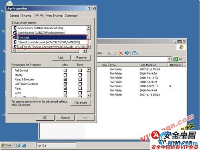Tick Deny for Write permission
The image size is (200, 150).
80,93
